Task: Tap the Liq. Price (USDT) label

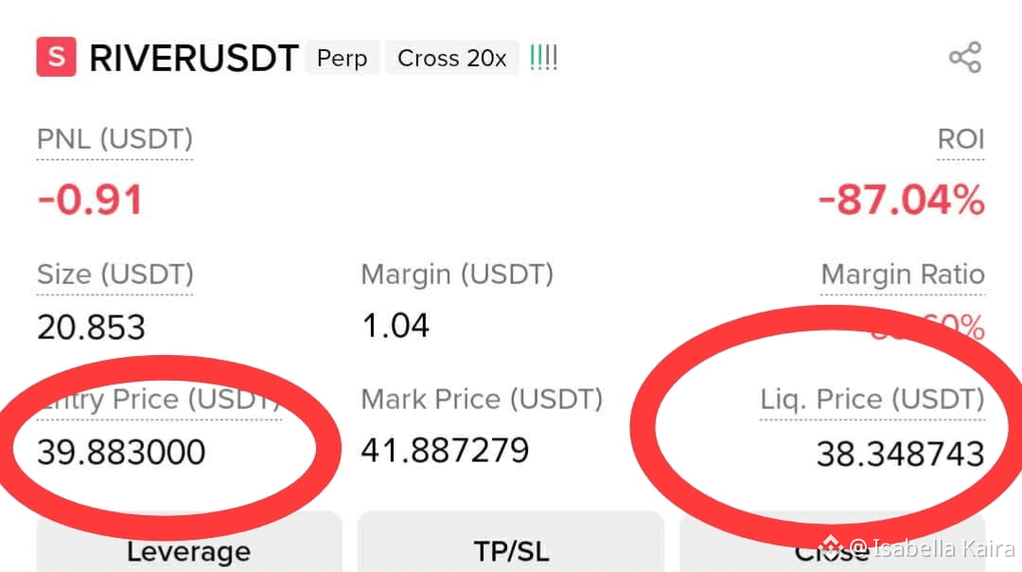Action: click(872, 399)
